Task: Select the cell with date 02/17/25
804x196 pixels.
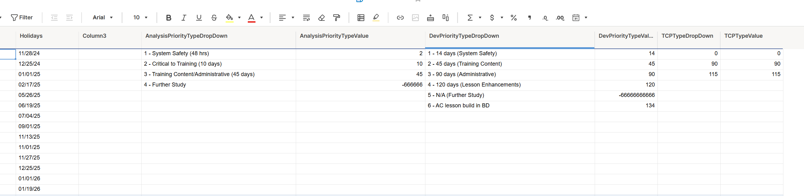Action: coord(47,85)
